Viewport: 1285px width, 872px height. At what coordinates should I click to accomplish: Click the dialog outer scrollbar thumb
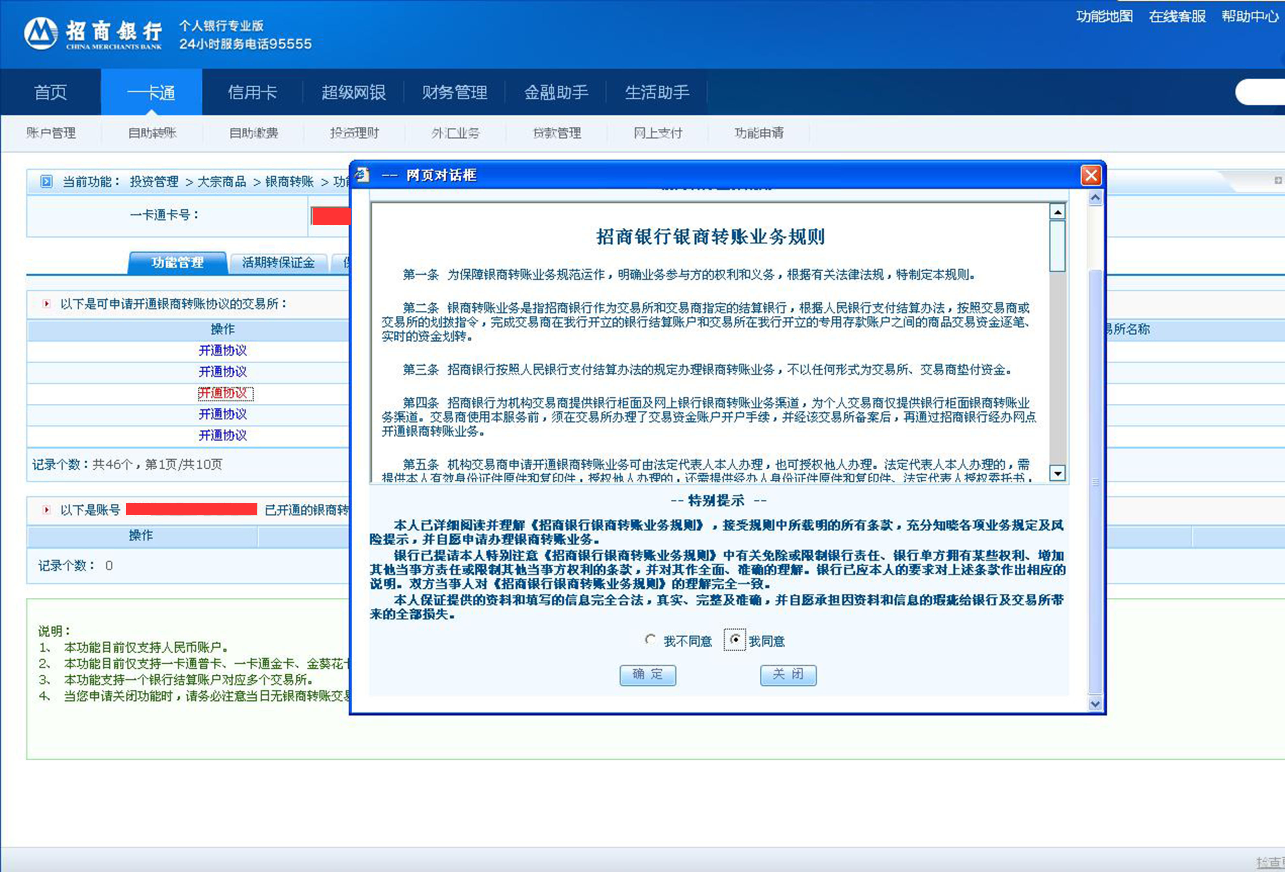click(x=1095, y=482)
